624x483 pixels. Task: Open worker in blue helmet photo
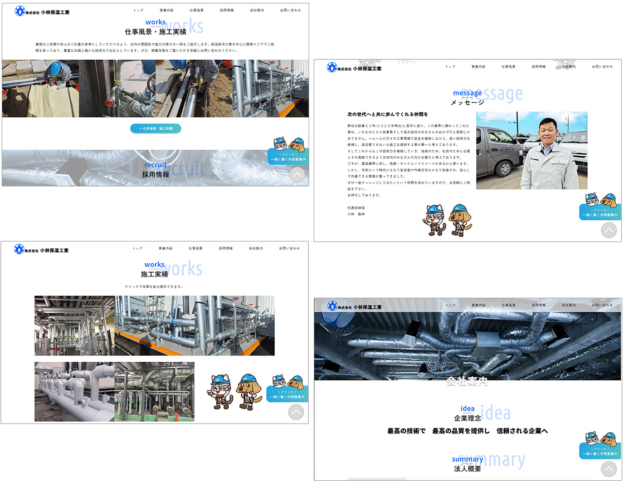(40, 88)
